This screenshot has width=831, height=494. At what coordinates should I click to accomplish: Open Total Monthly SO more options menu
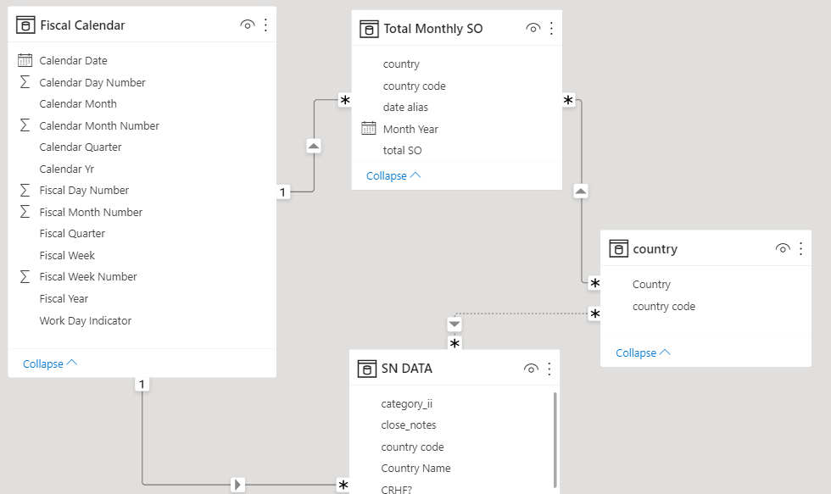click(x=551, y=29)
